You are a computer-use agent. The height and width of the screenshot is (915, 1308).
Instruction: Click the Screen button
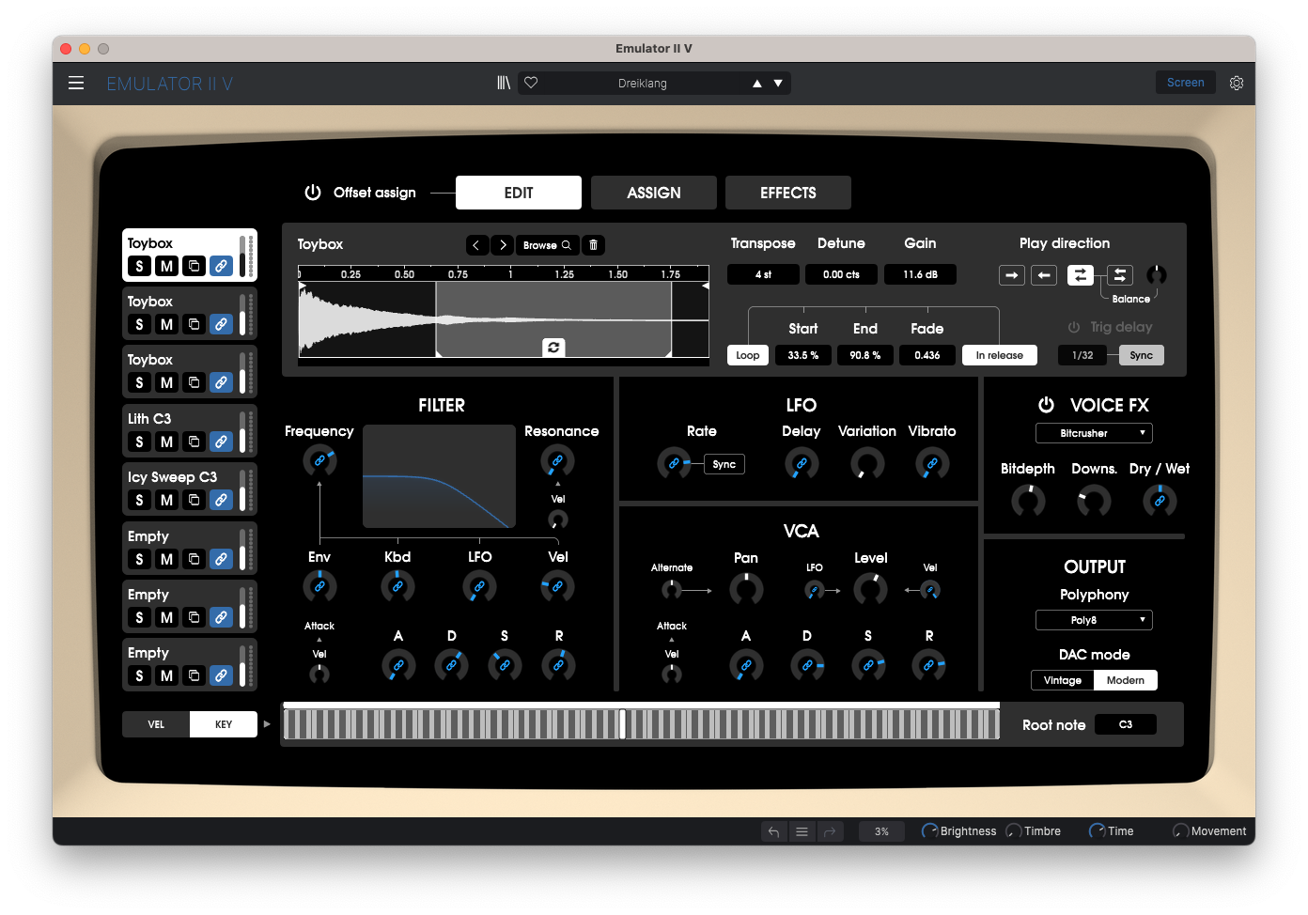tap(1186, 83)
